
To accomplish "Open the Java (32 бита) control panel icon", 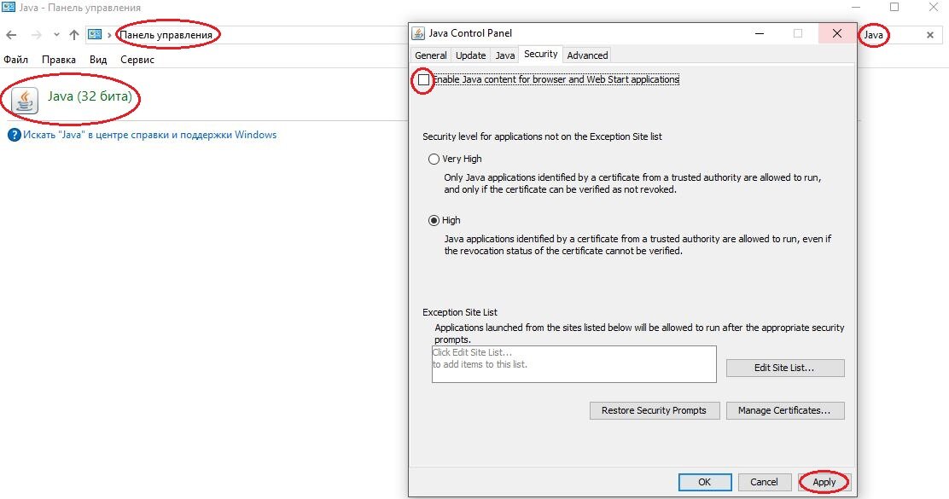I will 25,101.
